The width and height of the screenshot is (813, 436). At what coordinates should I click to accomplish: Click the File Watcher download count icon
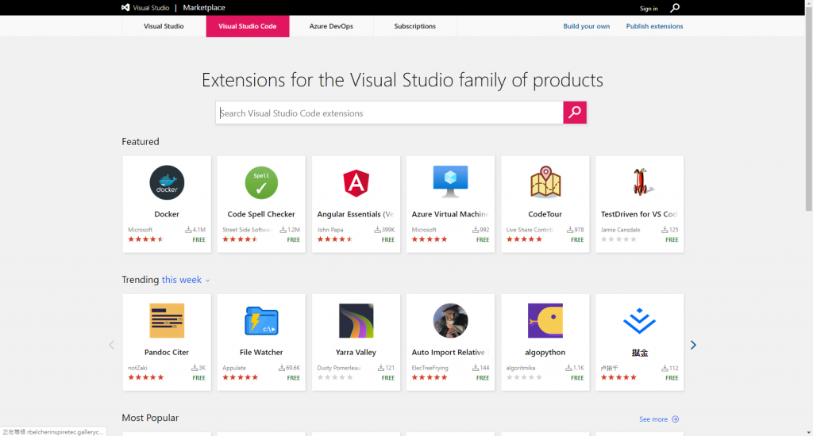[x=282, y=368]
